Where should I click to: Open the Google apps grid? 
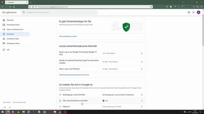(x=193, y=12)
